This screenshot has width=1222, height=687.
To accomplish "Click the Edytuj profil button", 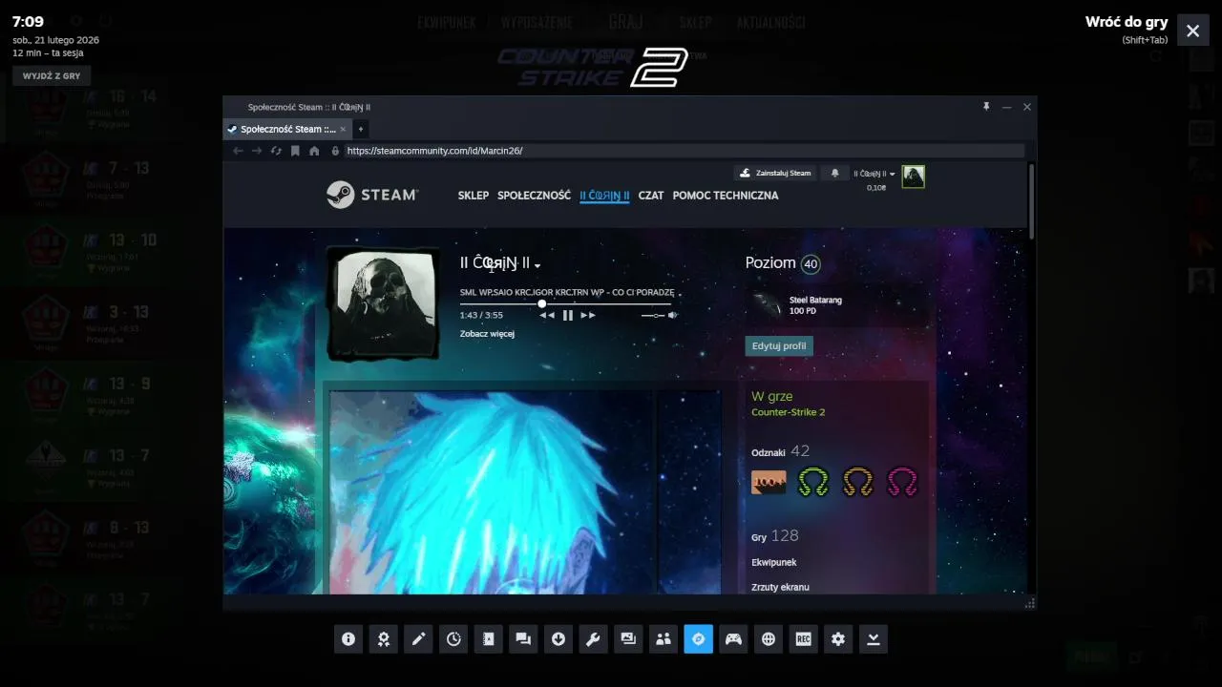I will point(779,345).
